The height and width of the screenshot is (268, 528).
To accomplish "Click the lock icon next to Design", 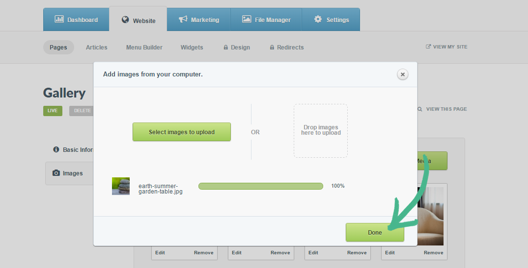I will 225,48.
